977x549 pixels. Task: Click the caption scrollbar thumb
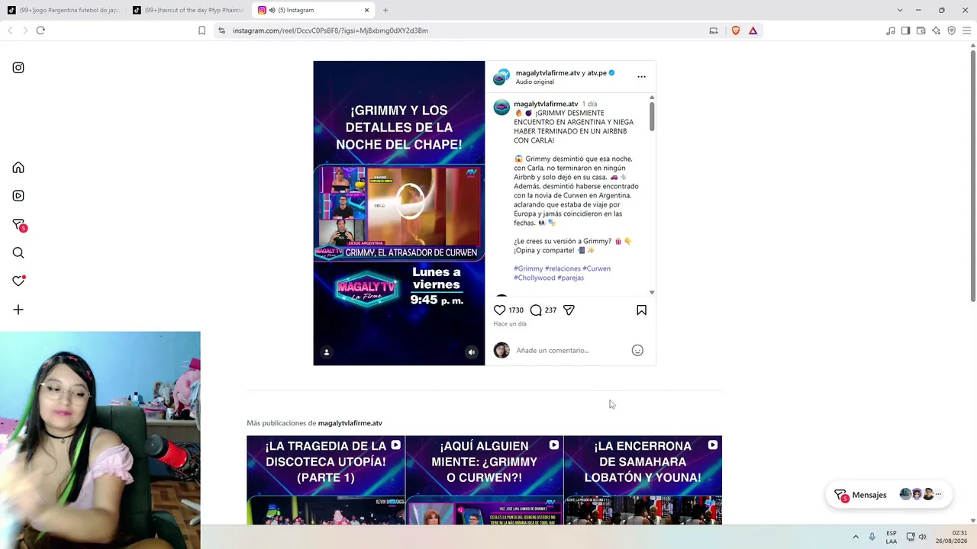(x=652, y=116)
